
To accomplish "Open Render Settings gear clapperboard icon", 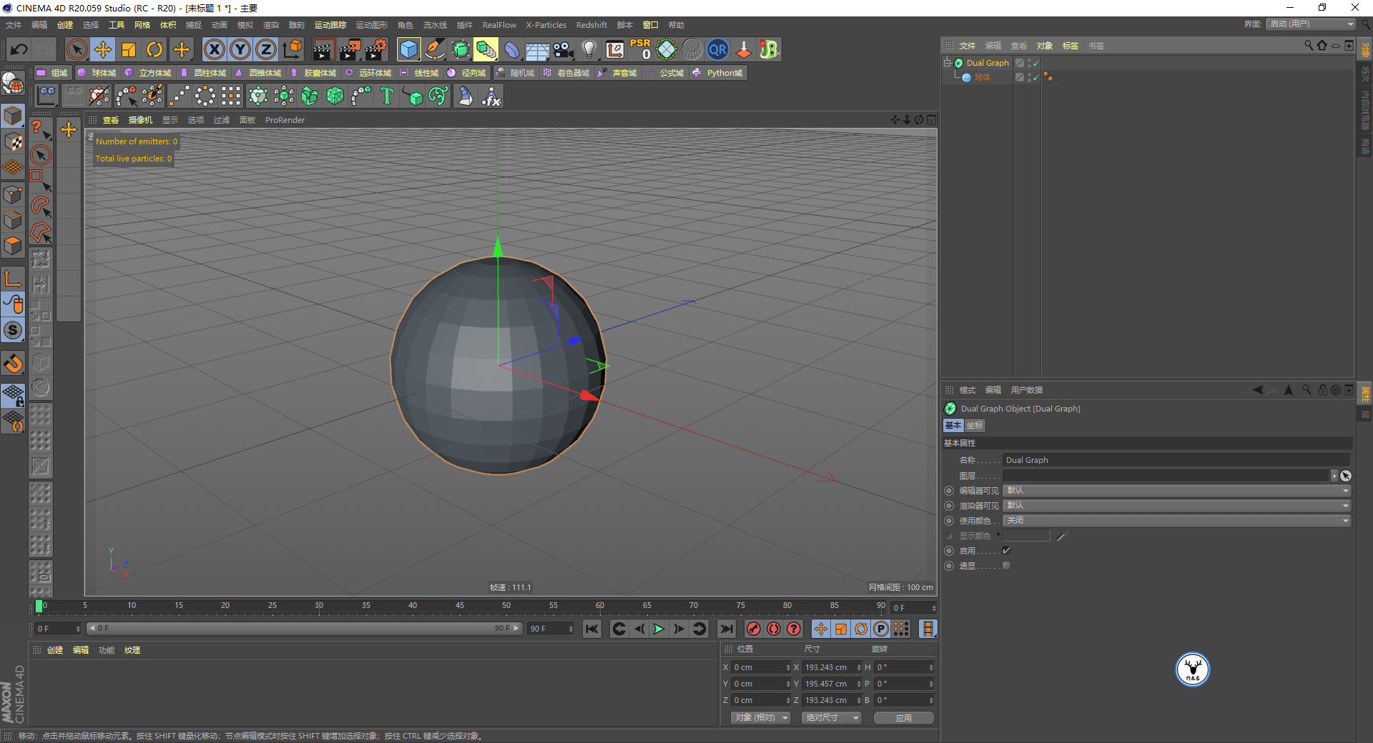I will pos(376,49).
